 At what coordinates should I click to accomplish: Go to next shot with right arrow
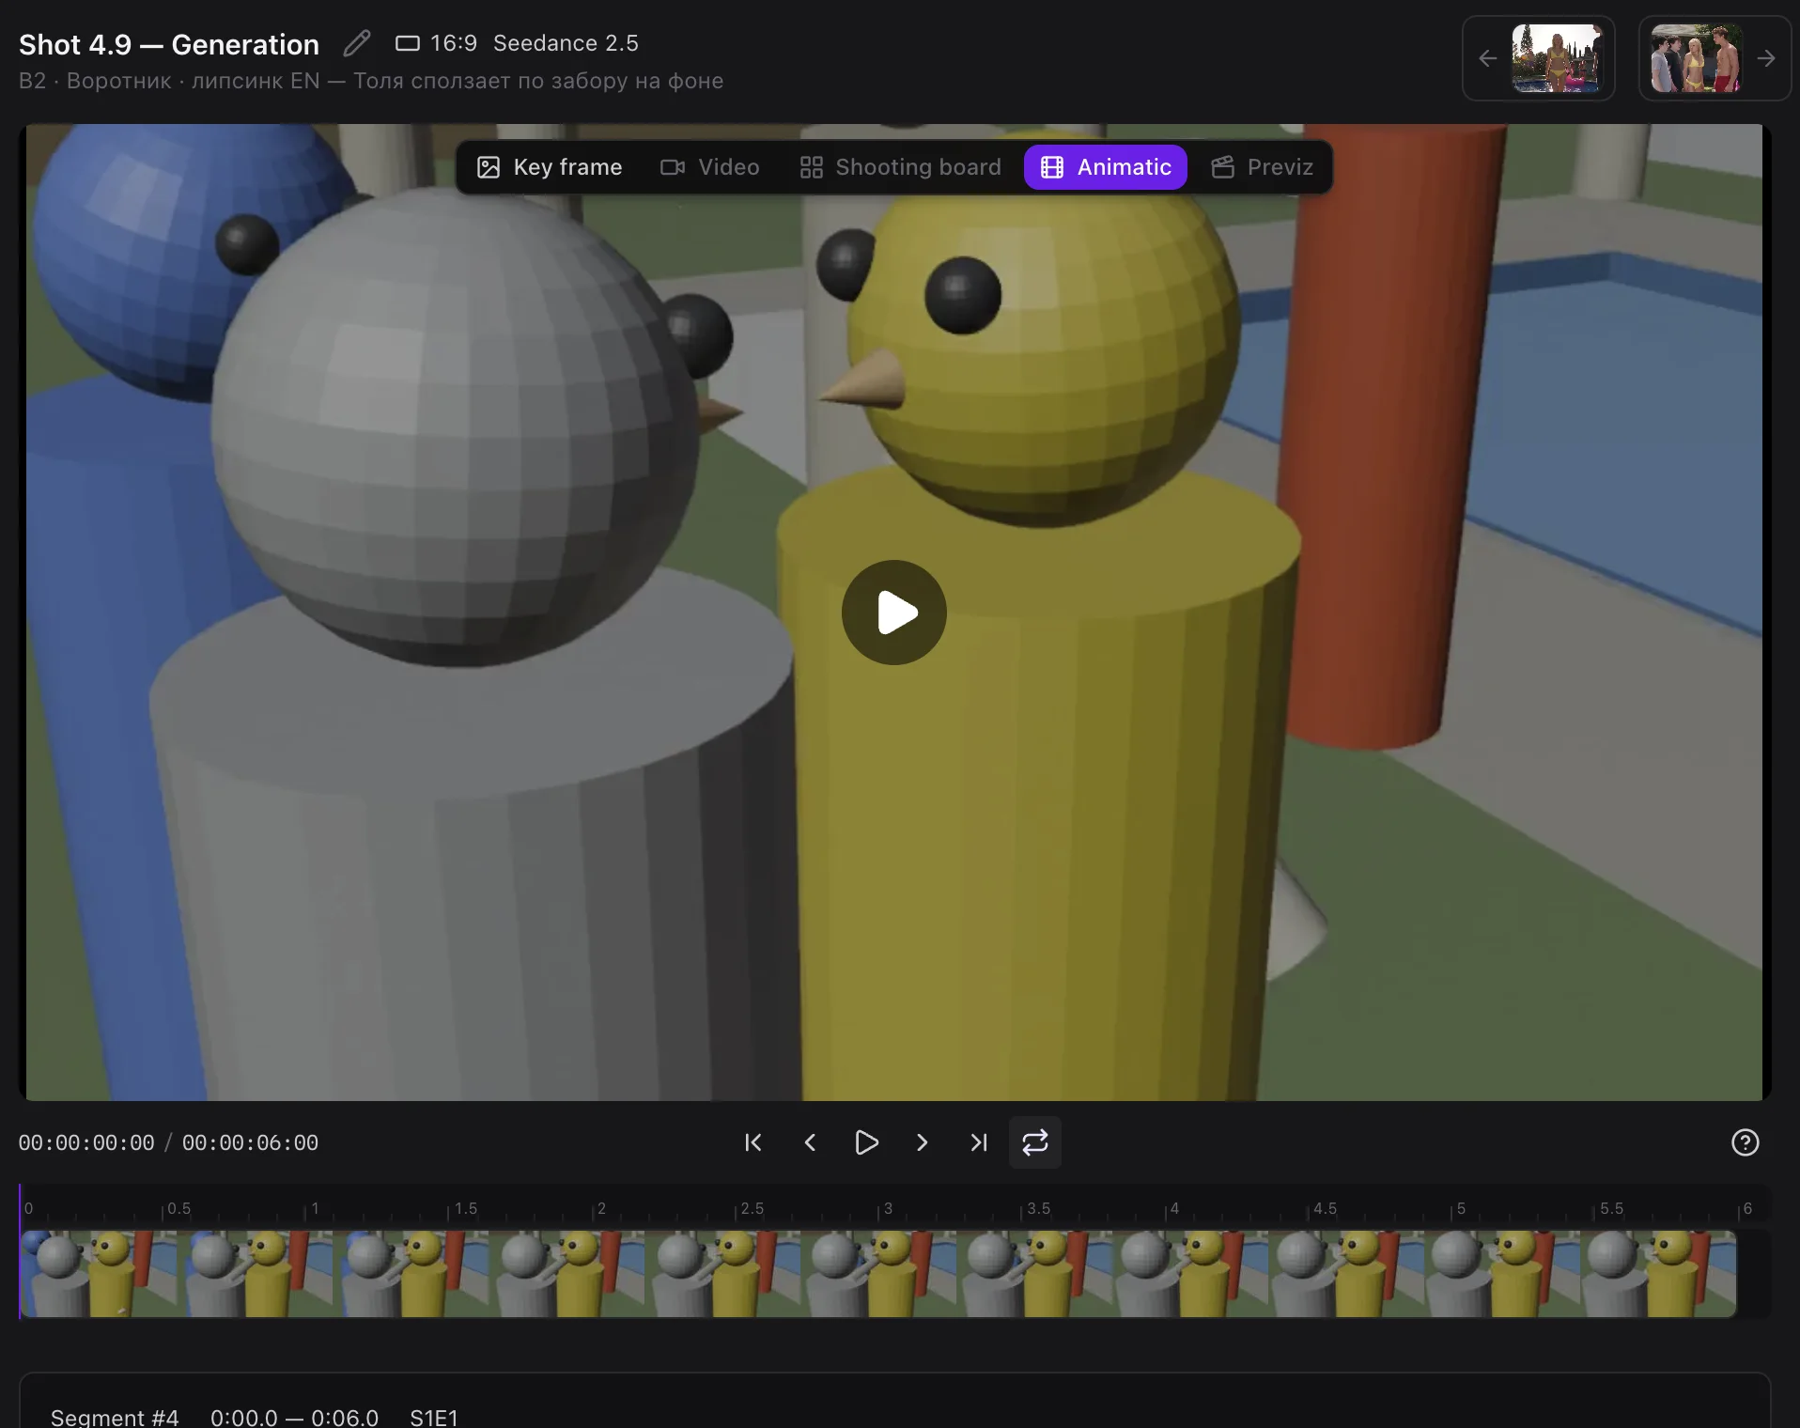pyautogui.click(x=1766, y=58)
